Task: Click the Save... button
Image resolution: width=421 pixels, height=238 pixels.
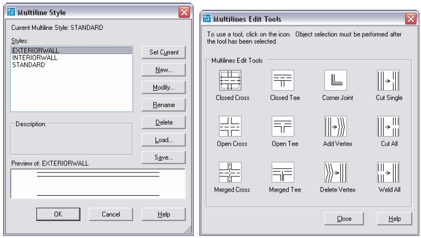Action: [164, 157]
